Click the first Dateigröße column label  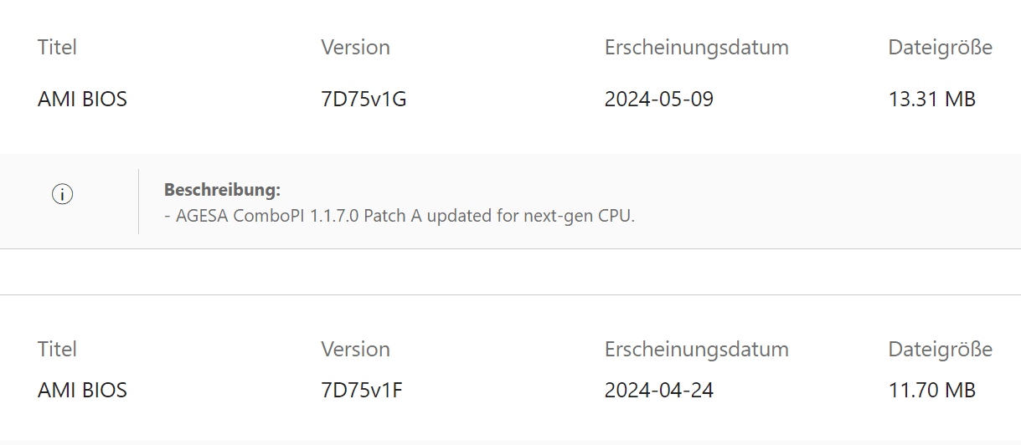pyautogui.click(x=940, y=48)
